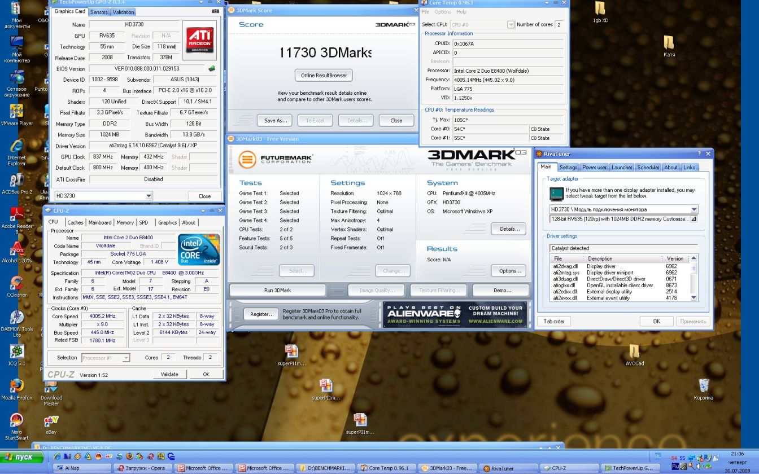Open Mozilla Firefox desktop icon
This screenshot has width=759, height=474.
pyautogui.click(x=17, y=390)
